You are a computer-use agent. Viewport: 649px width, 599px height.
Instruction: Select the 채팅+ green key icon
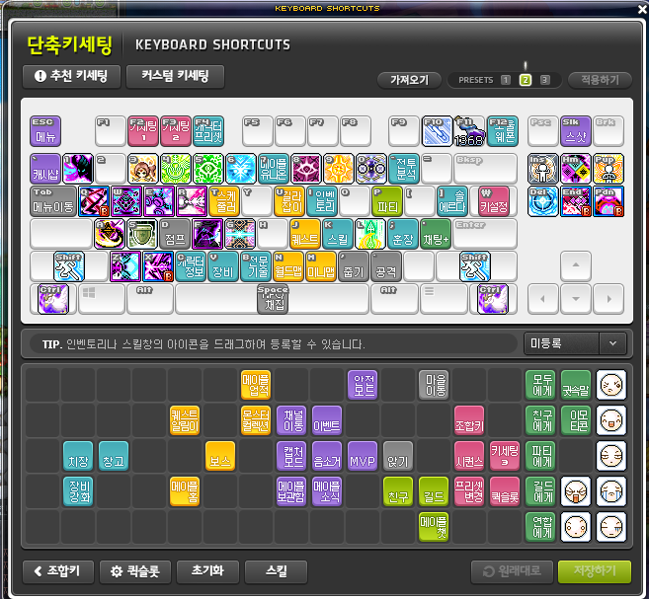coord(436,234)
